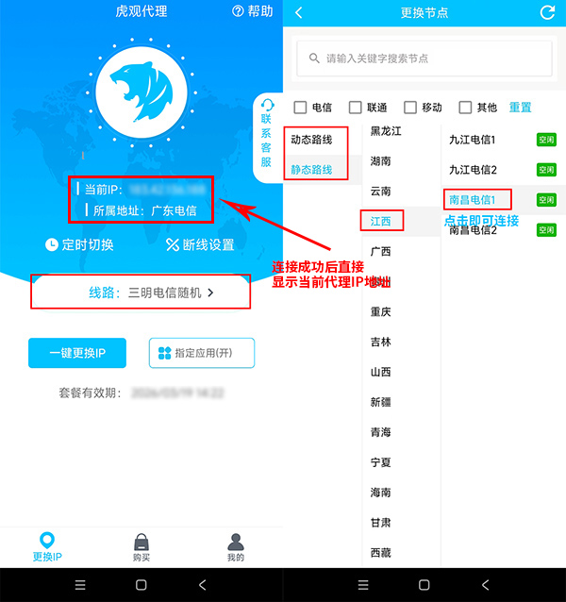Connect to the 九江电信1 node
The height and width of the screenshot is (602, 566).
pyautogui.click(x=473, y=140)
